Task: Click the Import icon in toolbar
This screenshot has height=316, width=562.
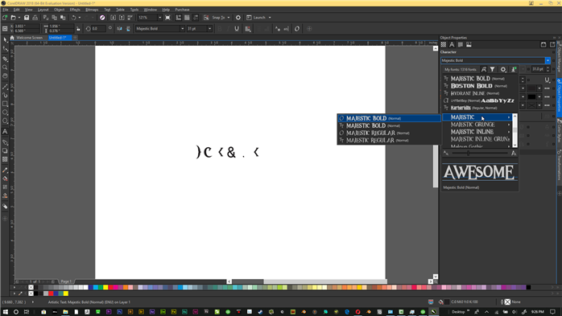Action: tap(114, 18)
